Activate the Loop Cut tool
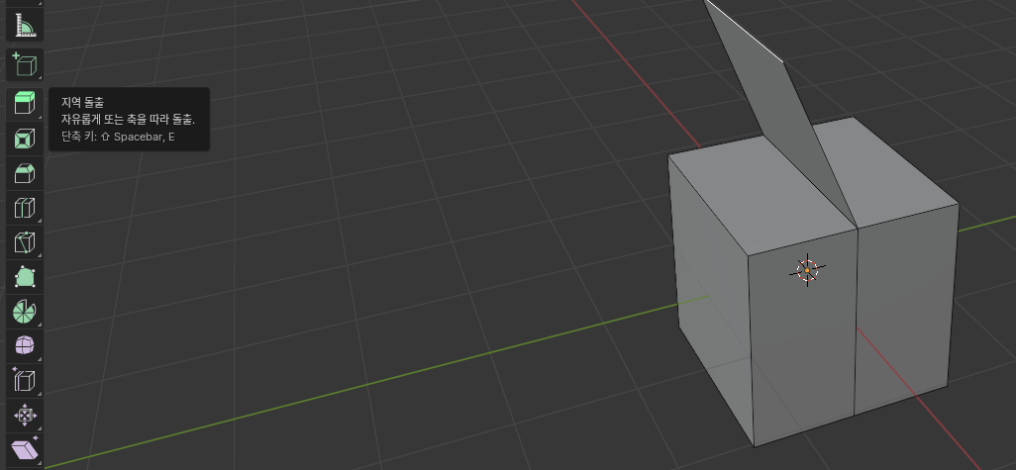Image resolution: width=1016 pixels, height=470 pixels. point(25,208)
